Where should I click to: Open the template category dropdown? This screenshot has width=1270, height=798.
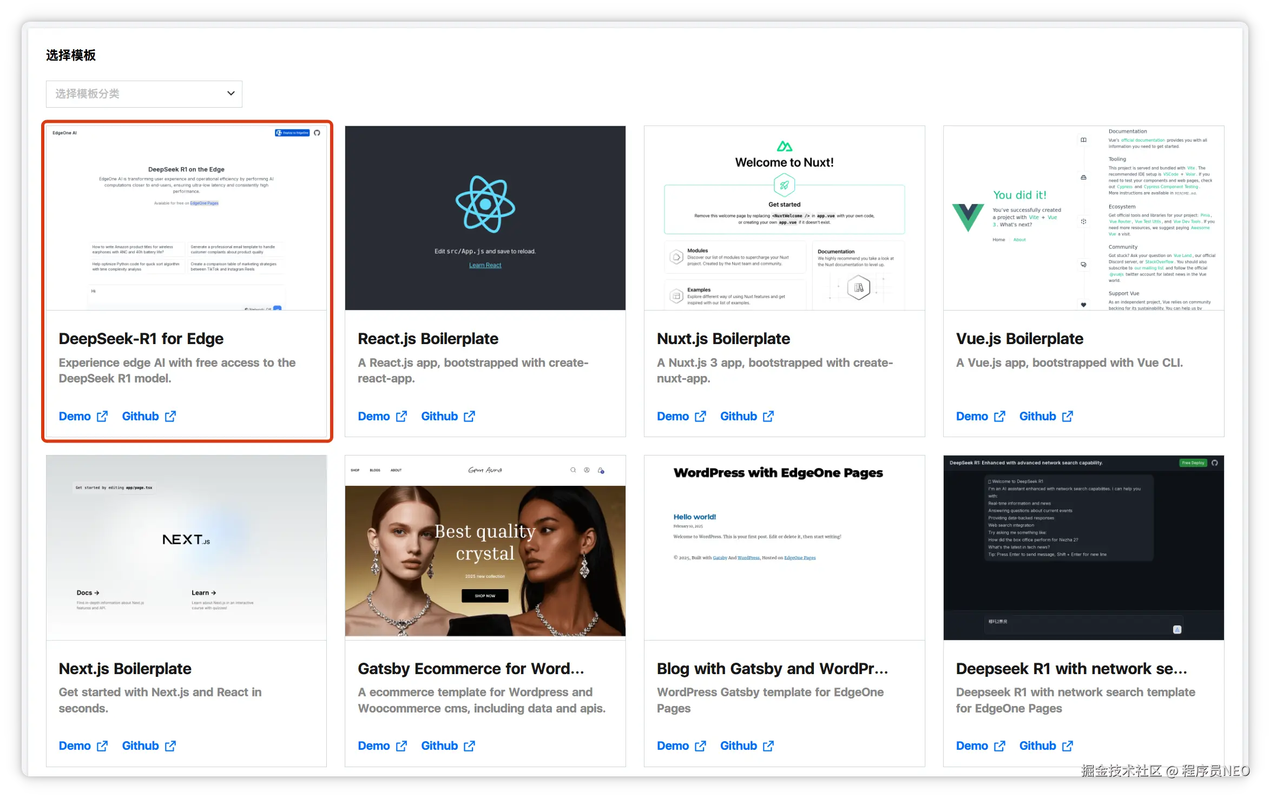click(x=143, y=94)
